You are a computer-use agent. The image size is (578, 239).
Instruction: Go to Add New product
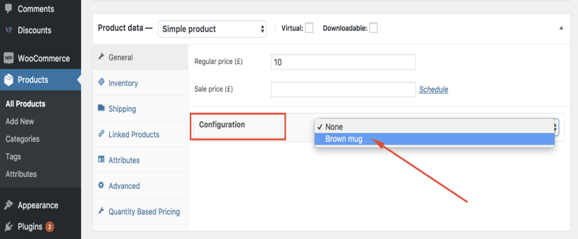[x=20, y=121]
